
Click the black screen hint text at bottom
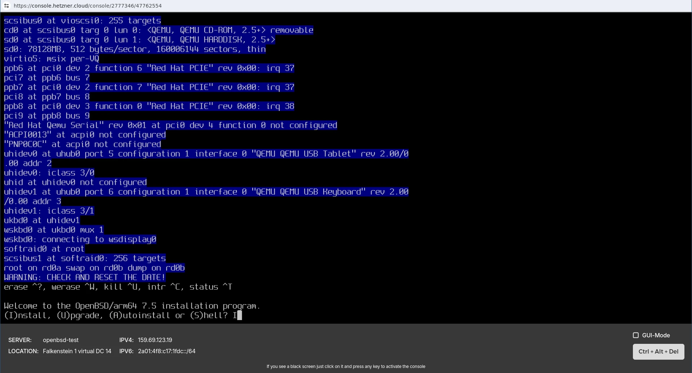click(x=346, y=366)
